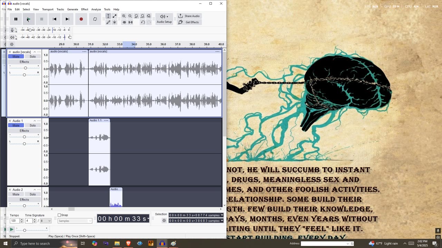
Task: Click the Redo arrow icon
Action: [x=149, y=22]
